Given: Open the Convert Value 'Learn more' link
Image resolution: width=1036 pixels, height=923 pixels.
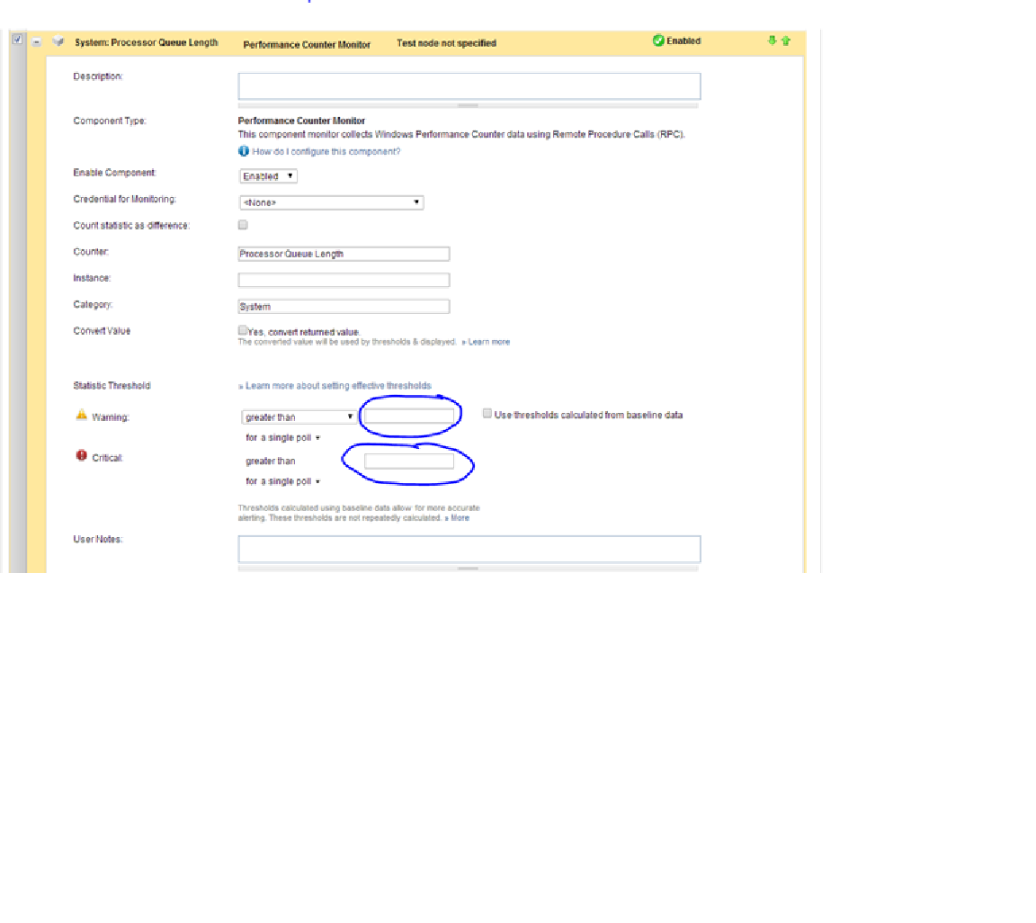Looking at the screenshot, I should pos(489,342).
